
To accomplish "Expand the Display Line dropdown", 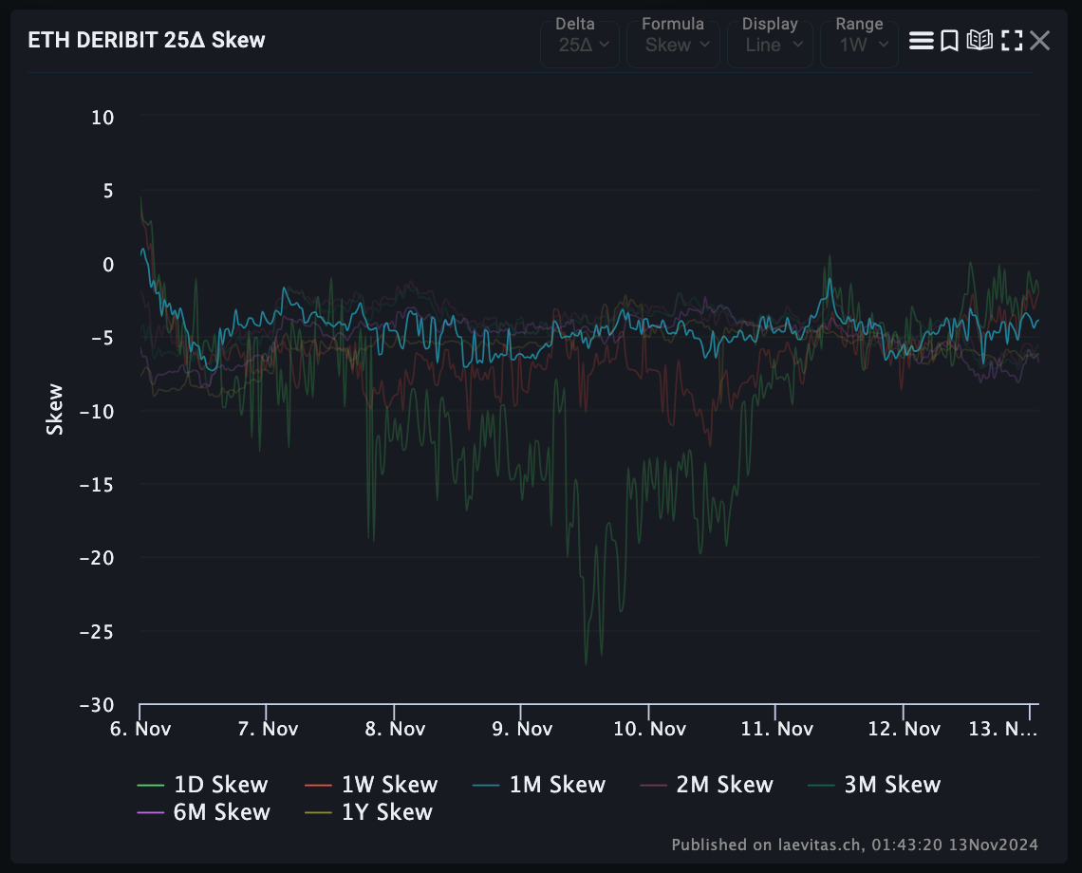I will coord(770,45).
